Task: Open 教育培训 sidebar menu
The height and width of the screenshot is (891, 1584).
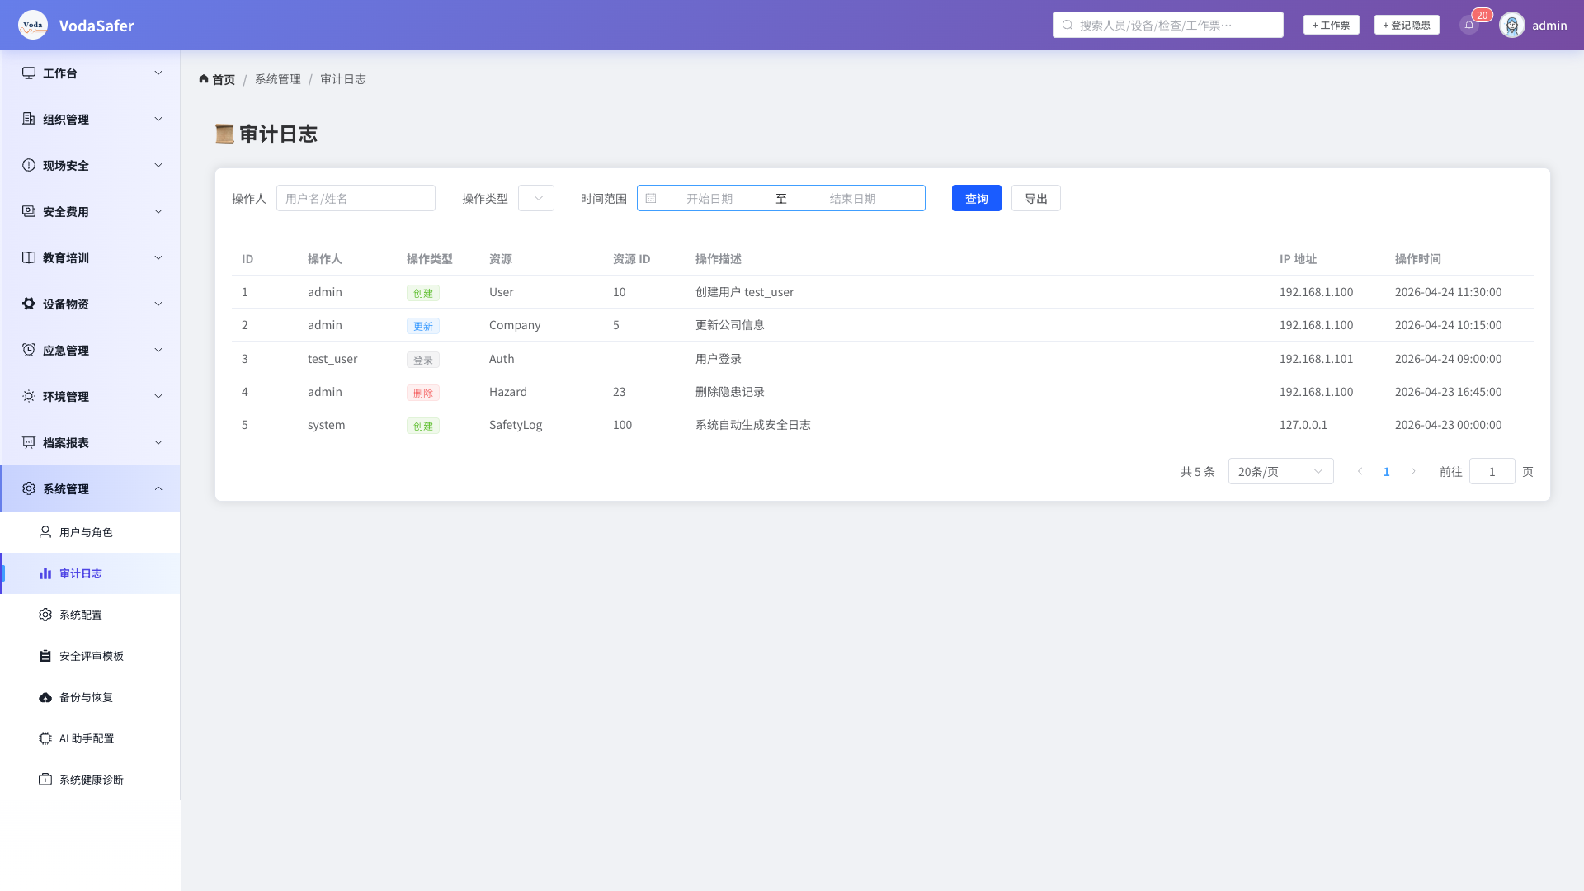Action: 91,257
